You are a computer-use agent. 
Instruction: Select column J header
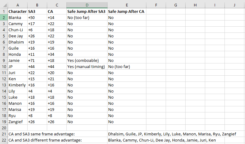(234, 5)
